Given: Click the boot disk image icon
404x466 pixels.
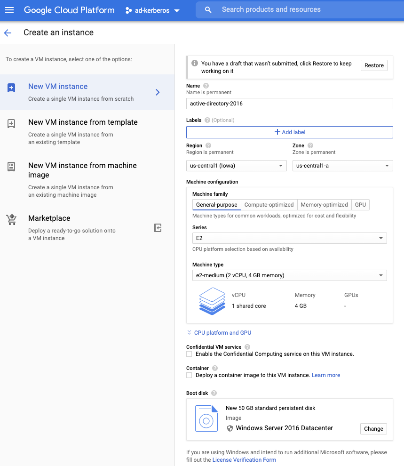Looking at the screenshot, I should 206,418.
